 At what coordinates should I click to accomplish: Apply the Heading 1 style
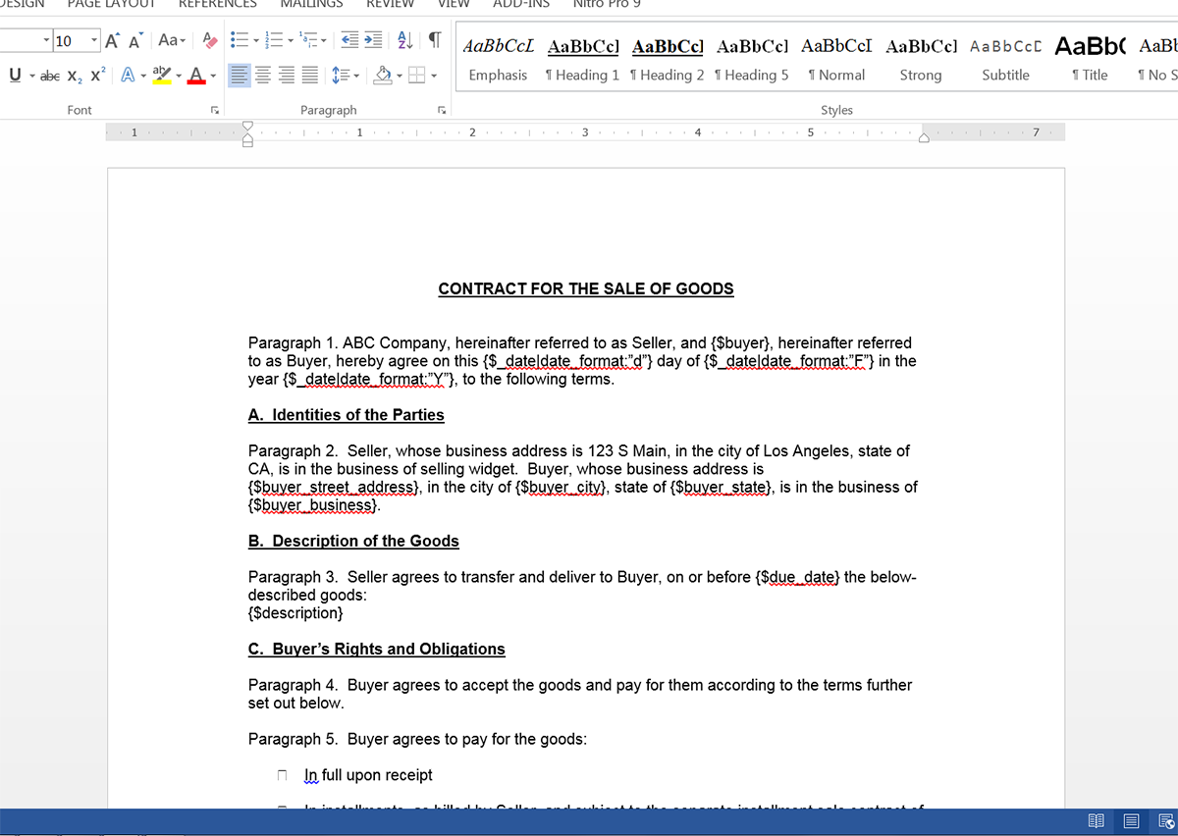(582, 60)
